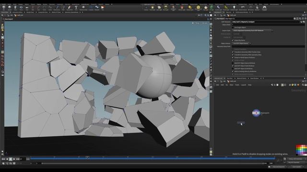The width and height of the screenshot is (307, 172).
Task: Open the network editor Tools menu
Action: pos(237,85)
